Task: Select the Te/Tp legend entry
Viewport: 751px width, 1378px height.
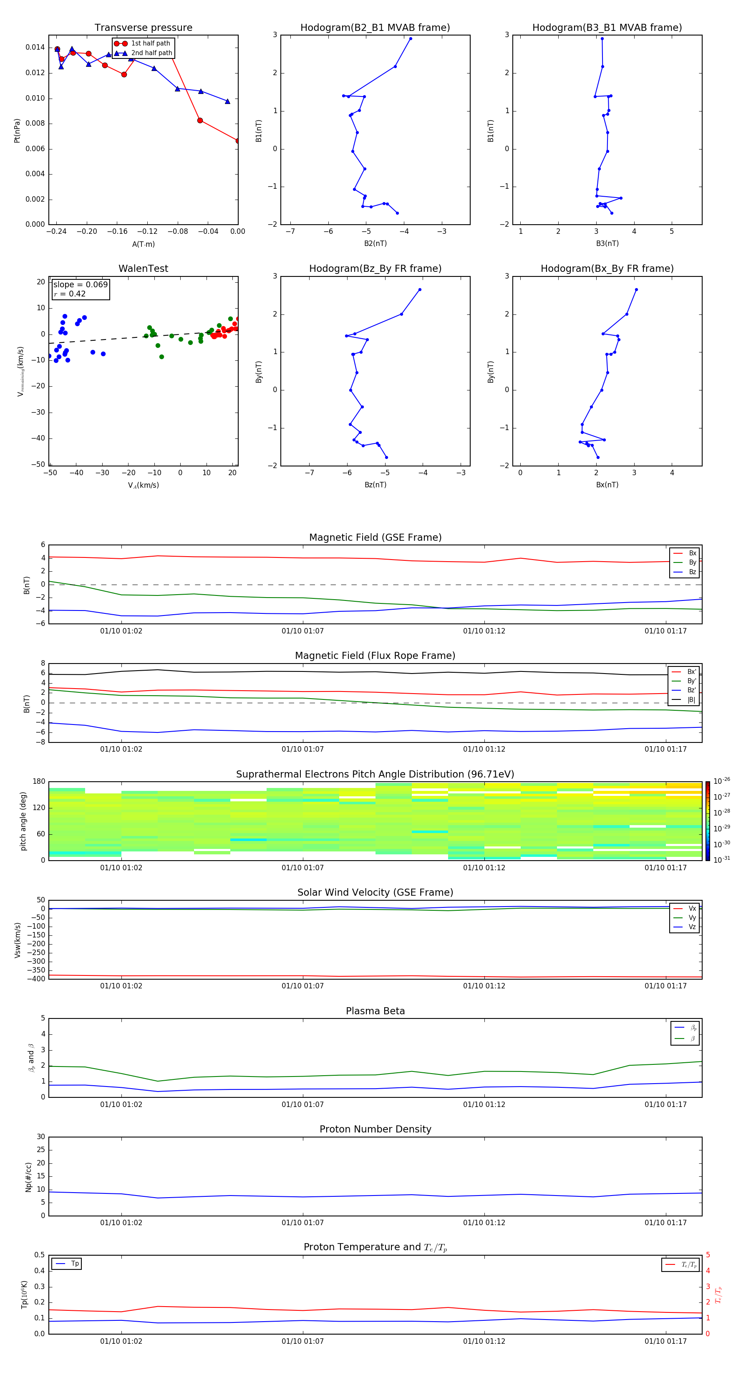Action: (681, 1264)
